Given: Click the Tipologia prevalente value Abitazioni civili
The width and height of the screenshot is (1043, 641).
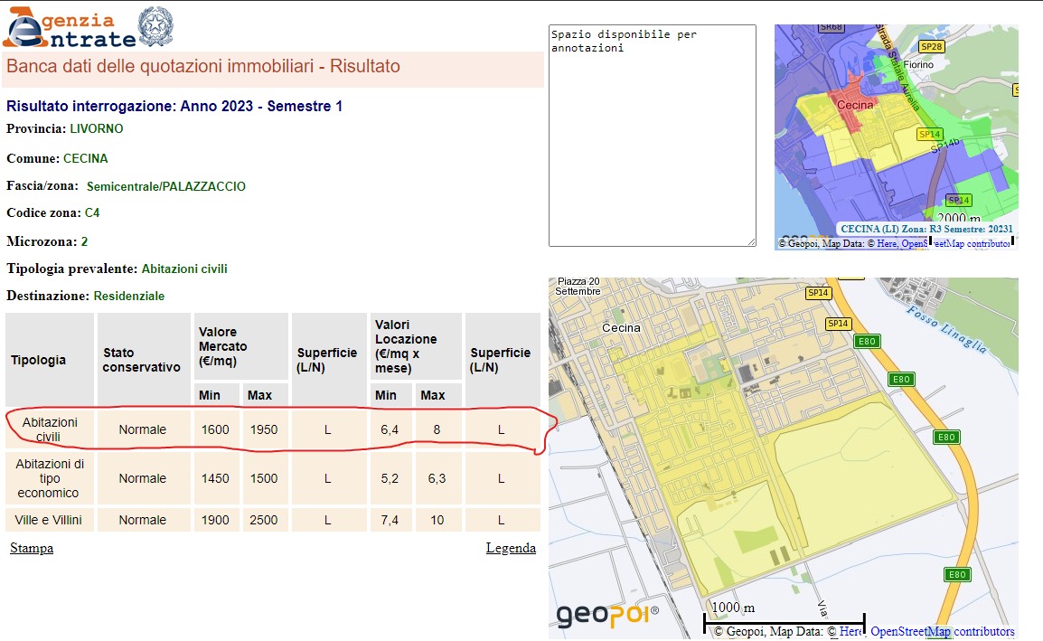Looking at the screenshot, I should coord(184,269).
